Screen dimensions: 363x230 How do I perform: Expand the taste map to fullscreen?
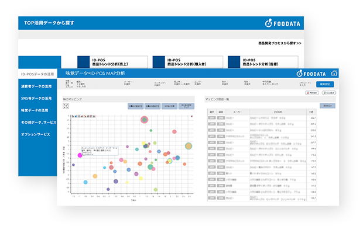[66, 106]
